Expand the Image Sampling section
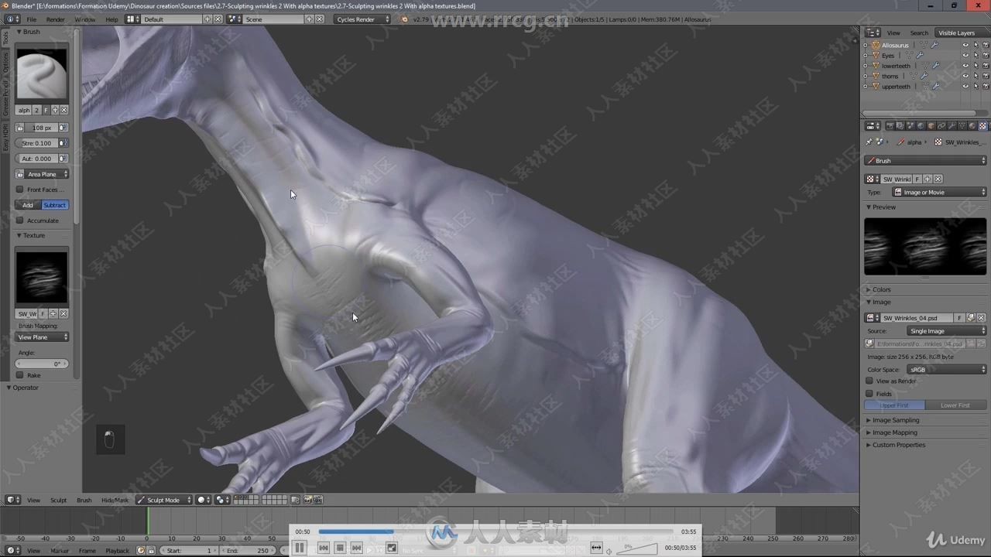The height and width of the screenshot is (557, 991). tap(895, 419)
